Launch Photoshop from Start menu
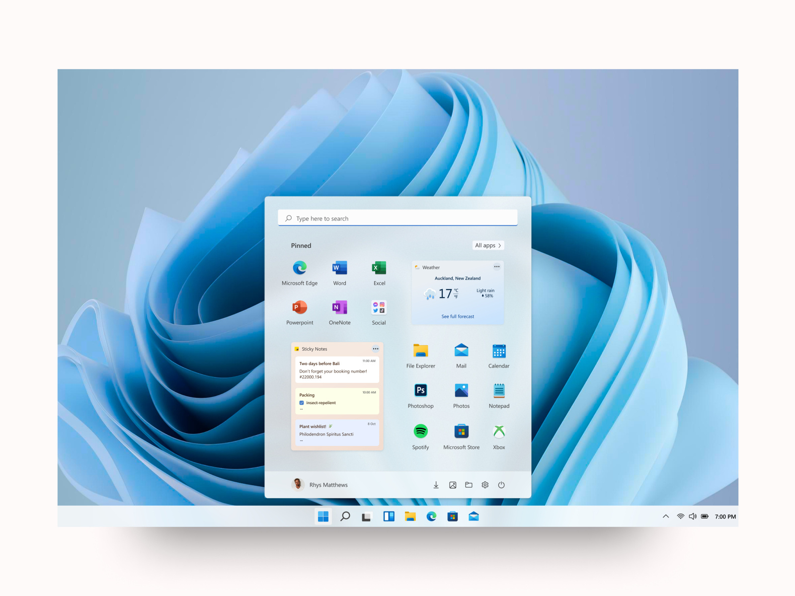This screenshot has height=596, width=795. (421, 396)
